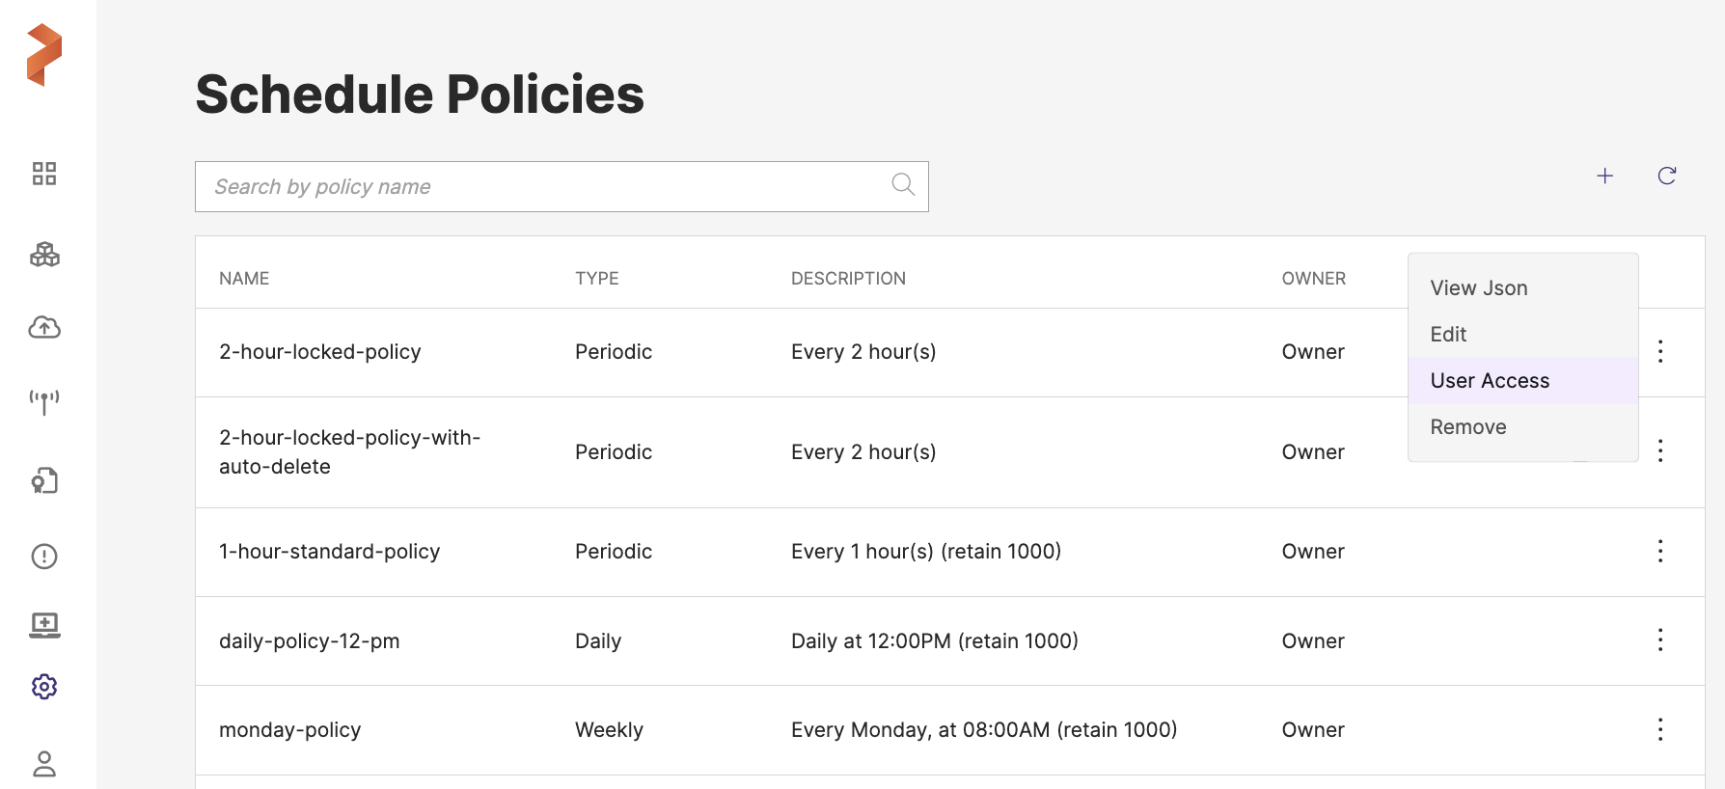The height and width of the screenshot is (789, 1725).
Task: Choose Remove from the context menu
Action: pos(1467,427)
